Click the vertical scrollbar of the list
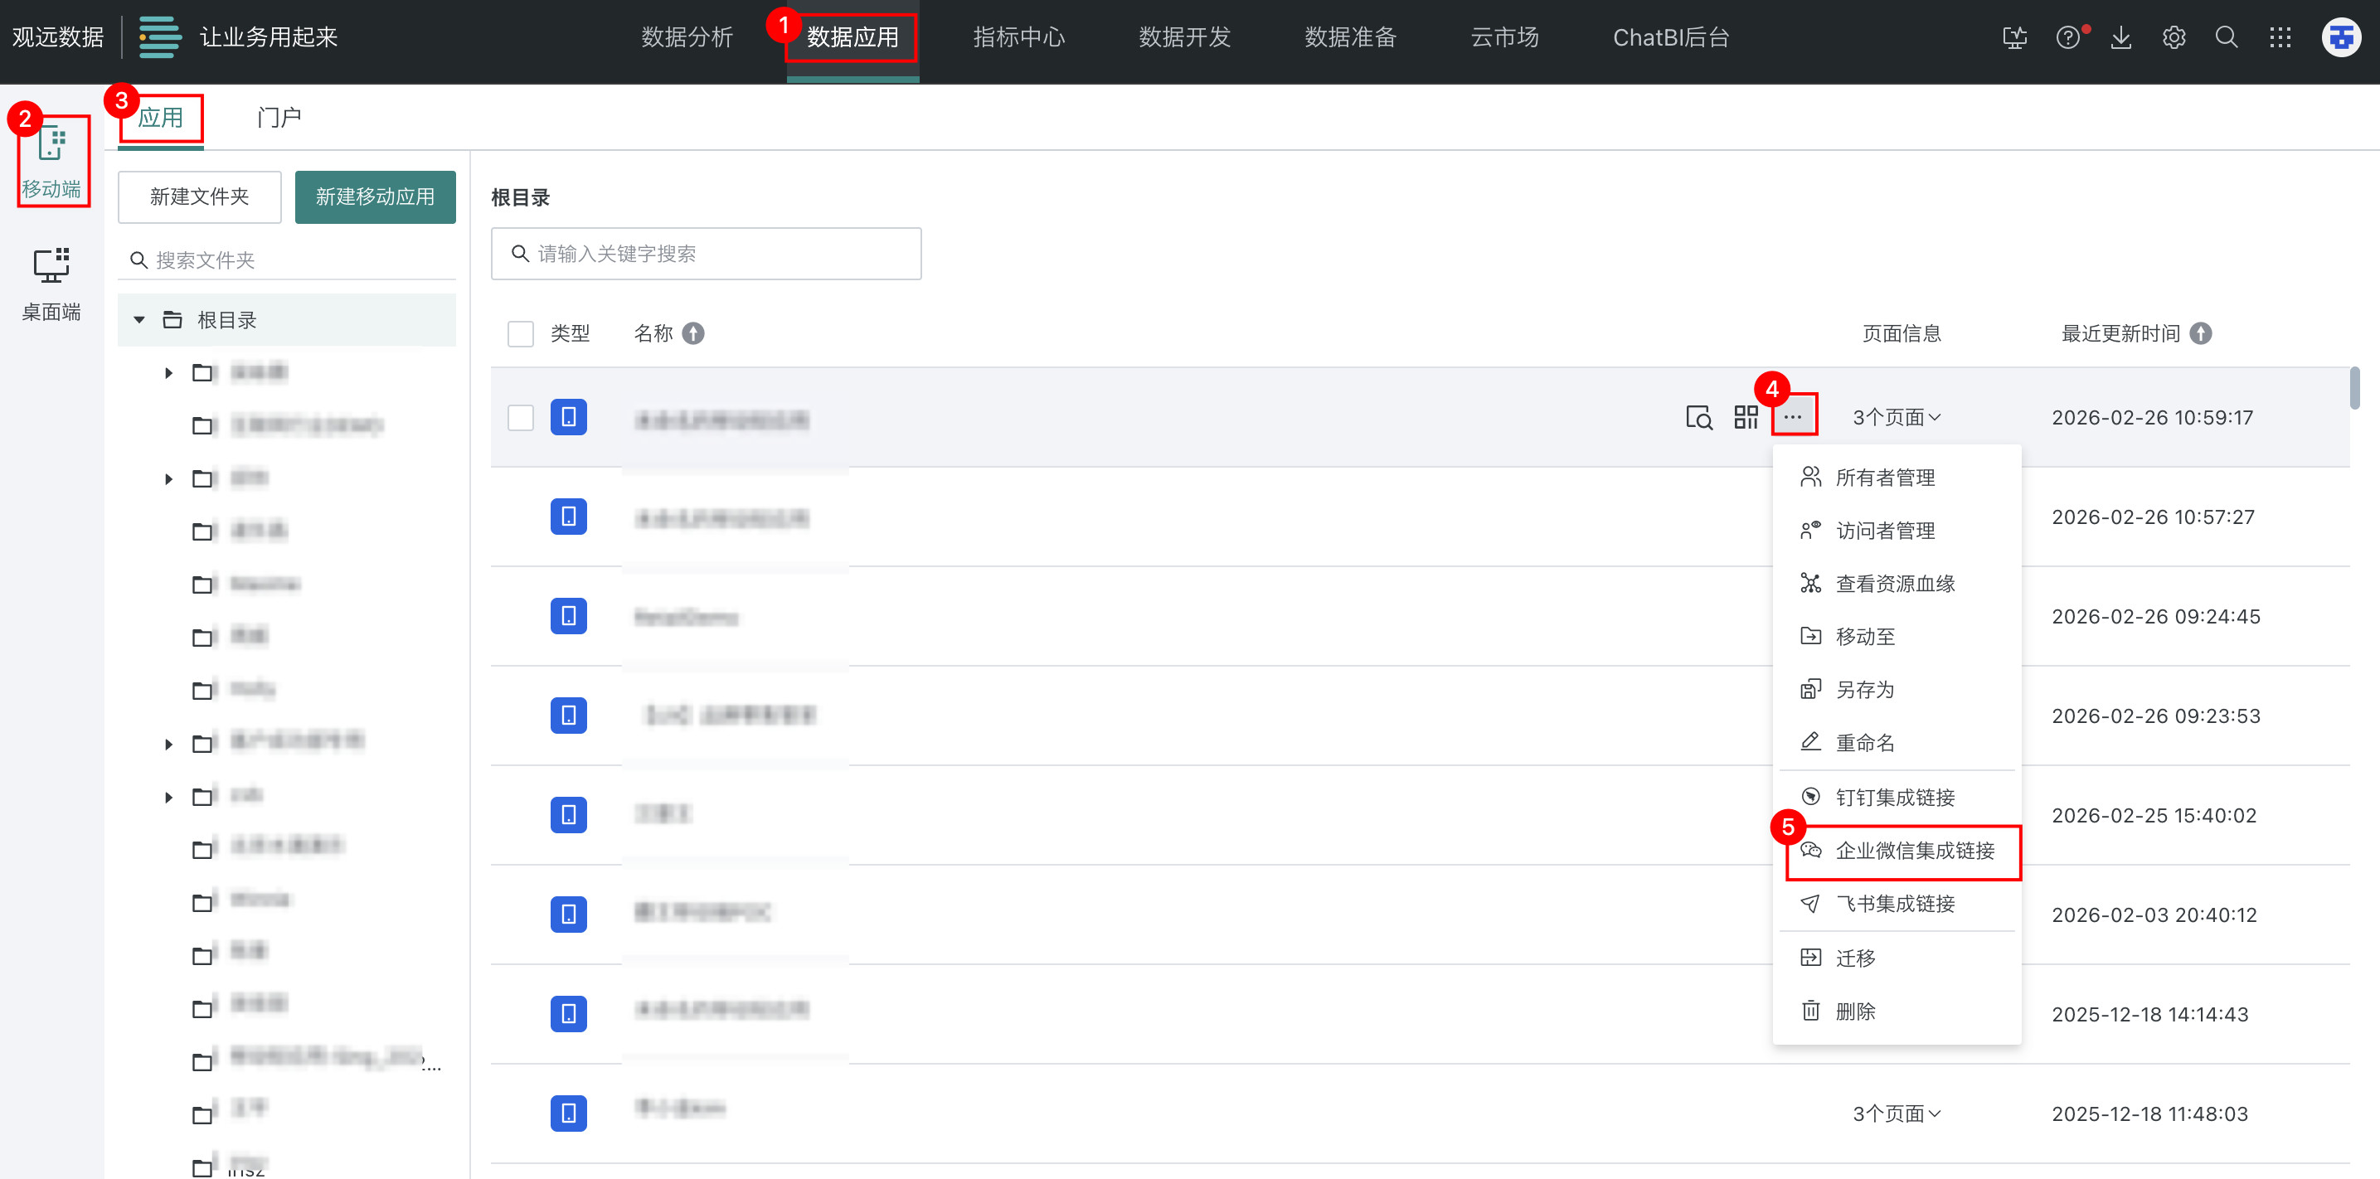 pos(2354,389)
